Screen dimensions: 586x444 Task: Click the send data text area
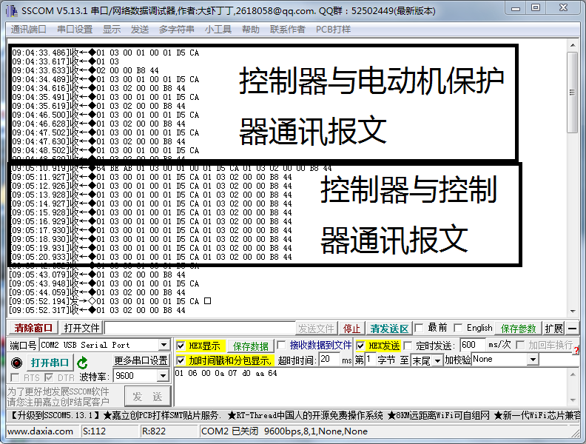[371, 387]
